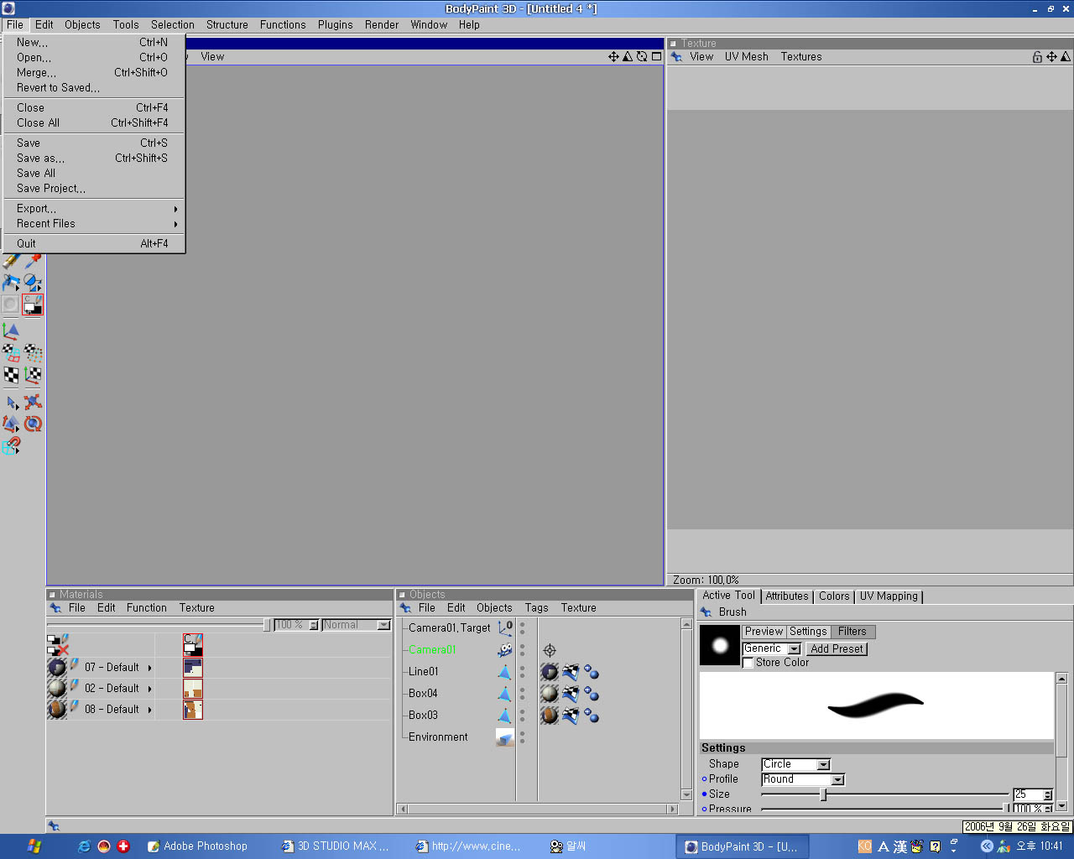Choose Open... from the File menu
The image size is (1074, 859).
pos(94,58)
